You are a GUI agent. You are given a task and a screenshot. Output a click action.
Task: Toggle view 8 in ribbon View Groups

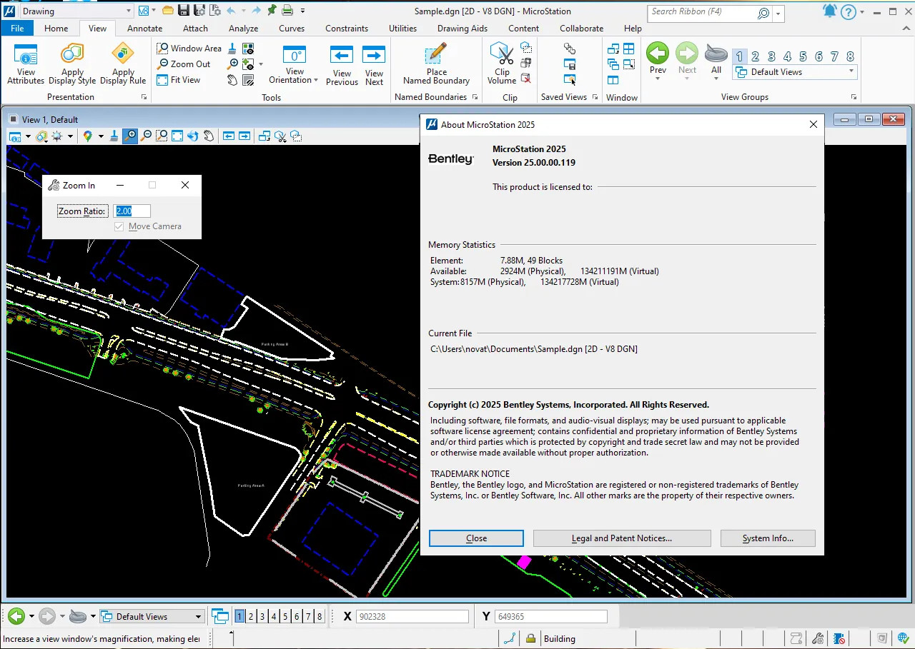click(x=850, y=56)
